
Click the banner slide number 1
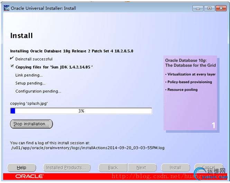(x=213, y=125)
